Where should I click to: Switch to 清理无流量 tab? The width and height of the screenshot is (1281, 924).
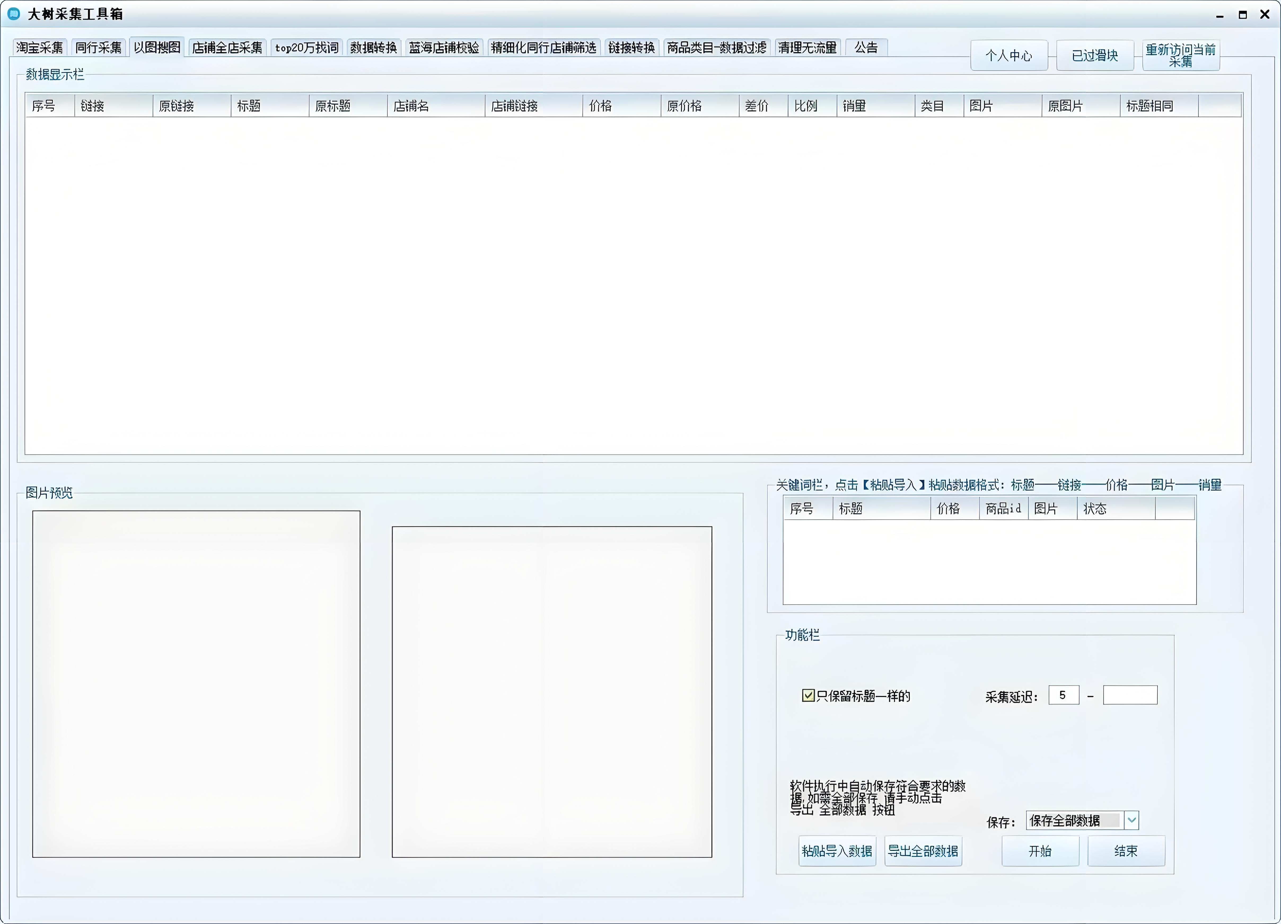(807, 47)
